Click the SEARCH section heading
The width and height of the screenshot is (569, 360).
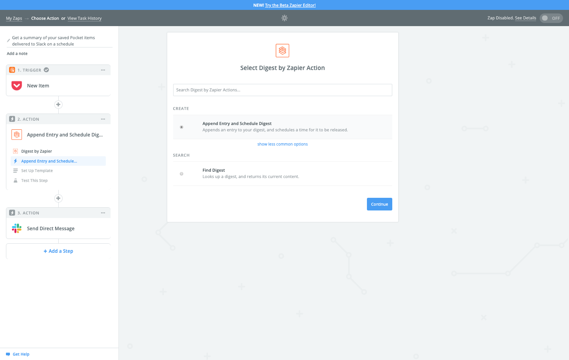(x=181, y=155)
